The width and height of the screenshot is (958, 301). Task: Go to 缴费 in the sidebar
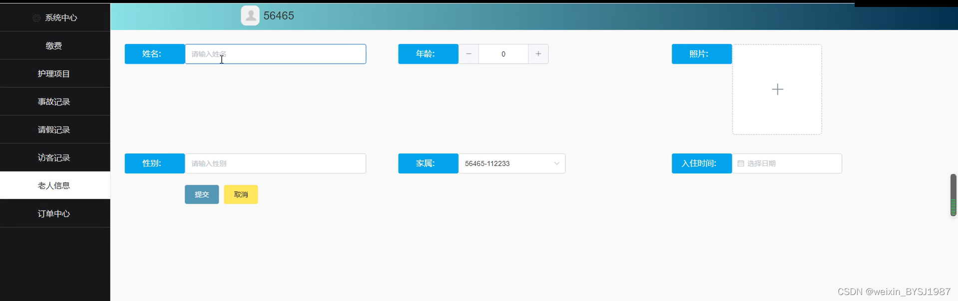(55, 45)
